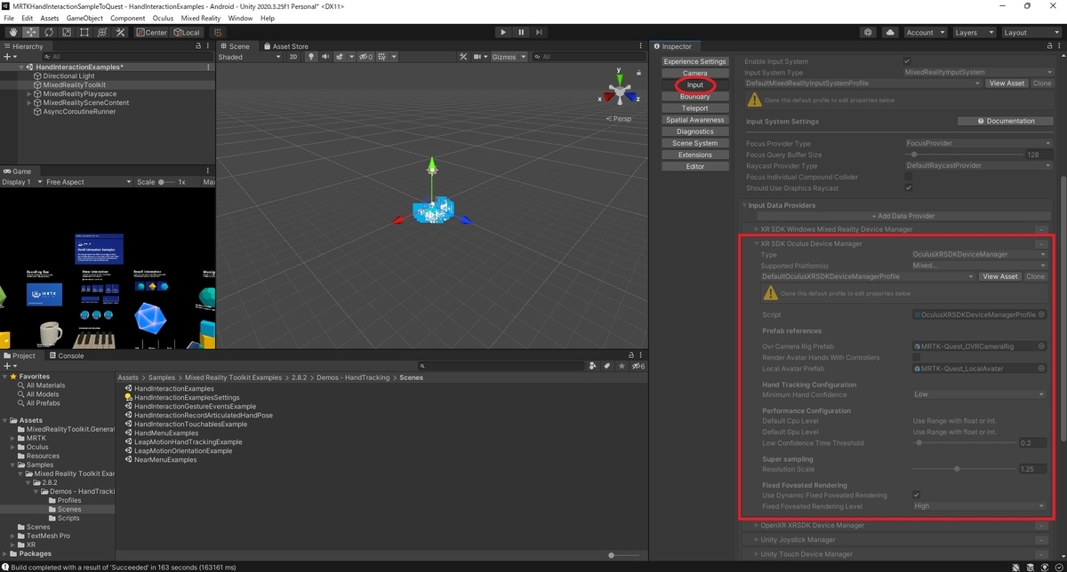Open the Shaded draw mode dropdown
The height and width of the screenshot is (572, 1067).
[x=248, y=57]
